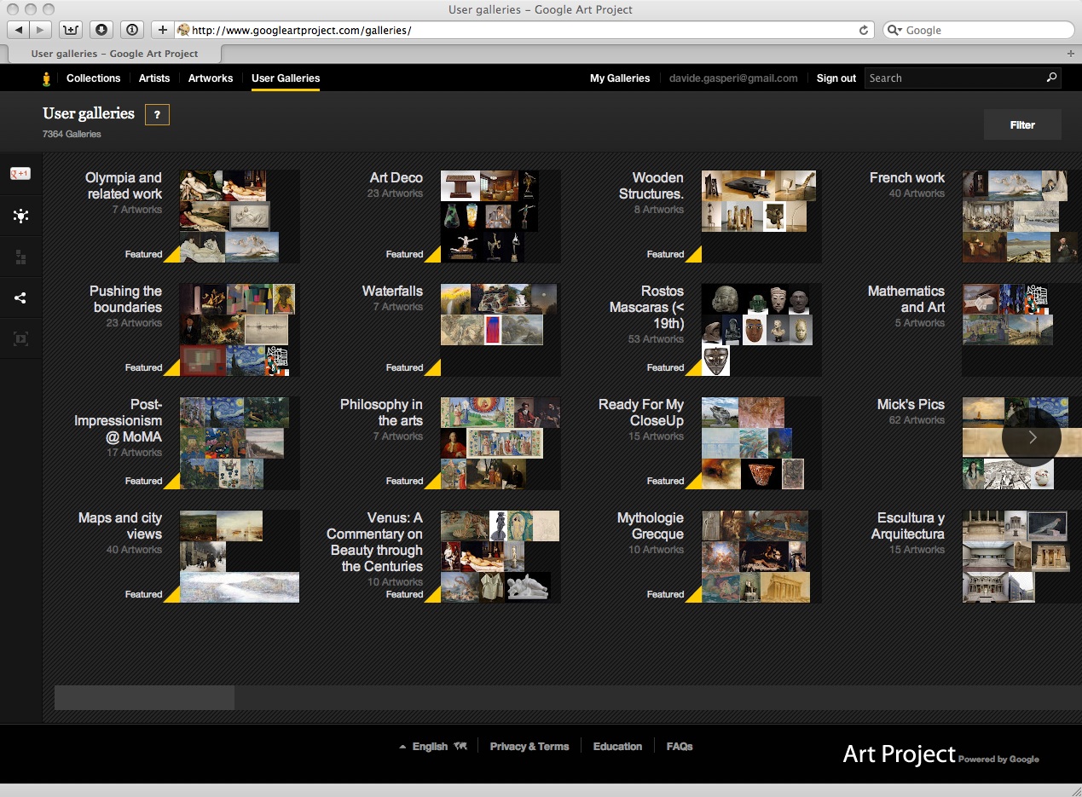
Task: Click the search magnifier icon
Action: point(1051,78)
